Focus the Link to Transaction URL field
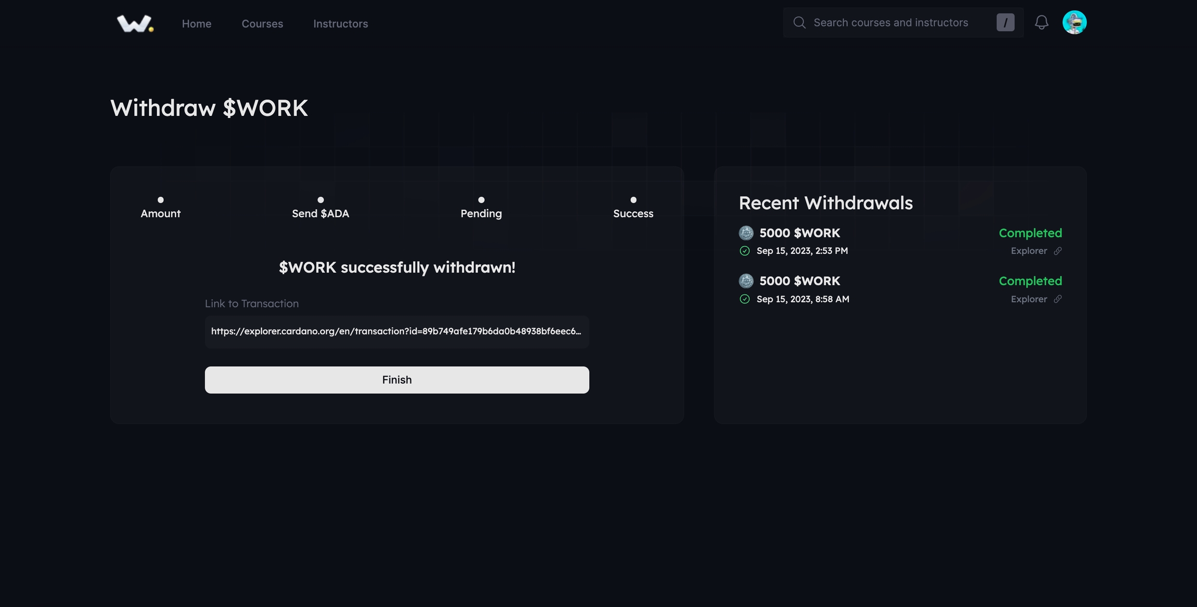The height and width of the screenshot is (607, 1197). pos(396,331)
